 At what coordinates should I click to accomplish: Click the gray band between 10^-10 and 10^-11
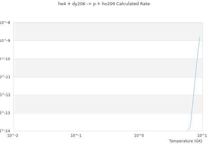click(x=98, y=68)
